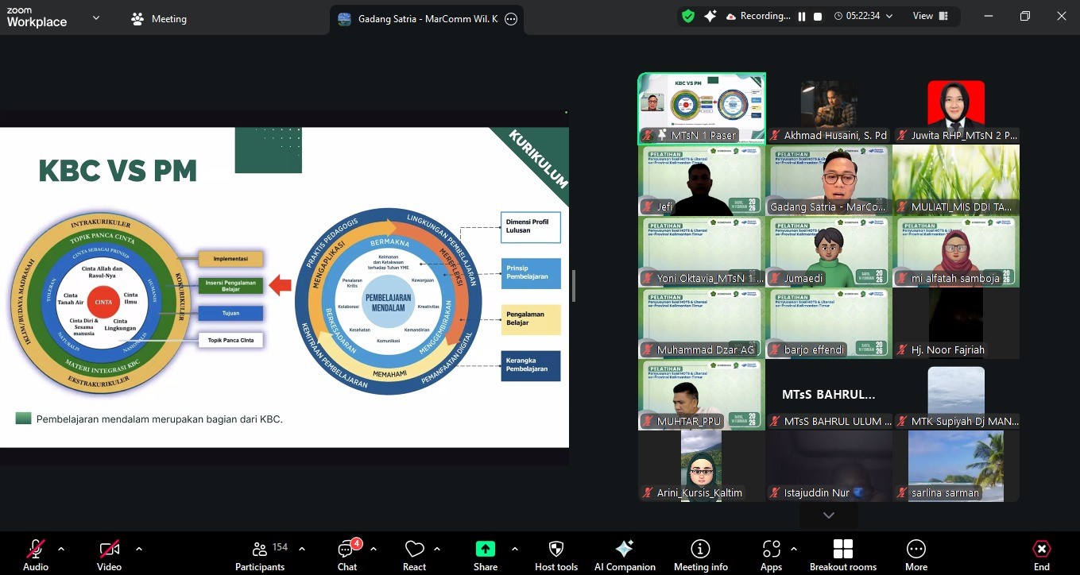Open Breakout rooms
Screen dimensions: 1080x575
(842, 554)
